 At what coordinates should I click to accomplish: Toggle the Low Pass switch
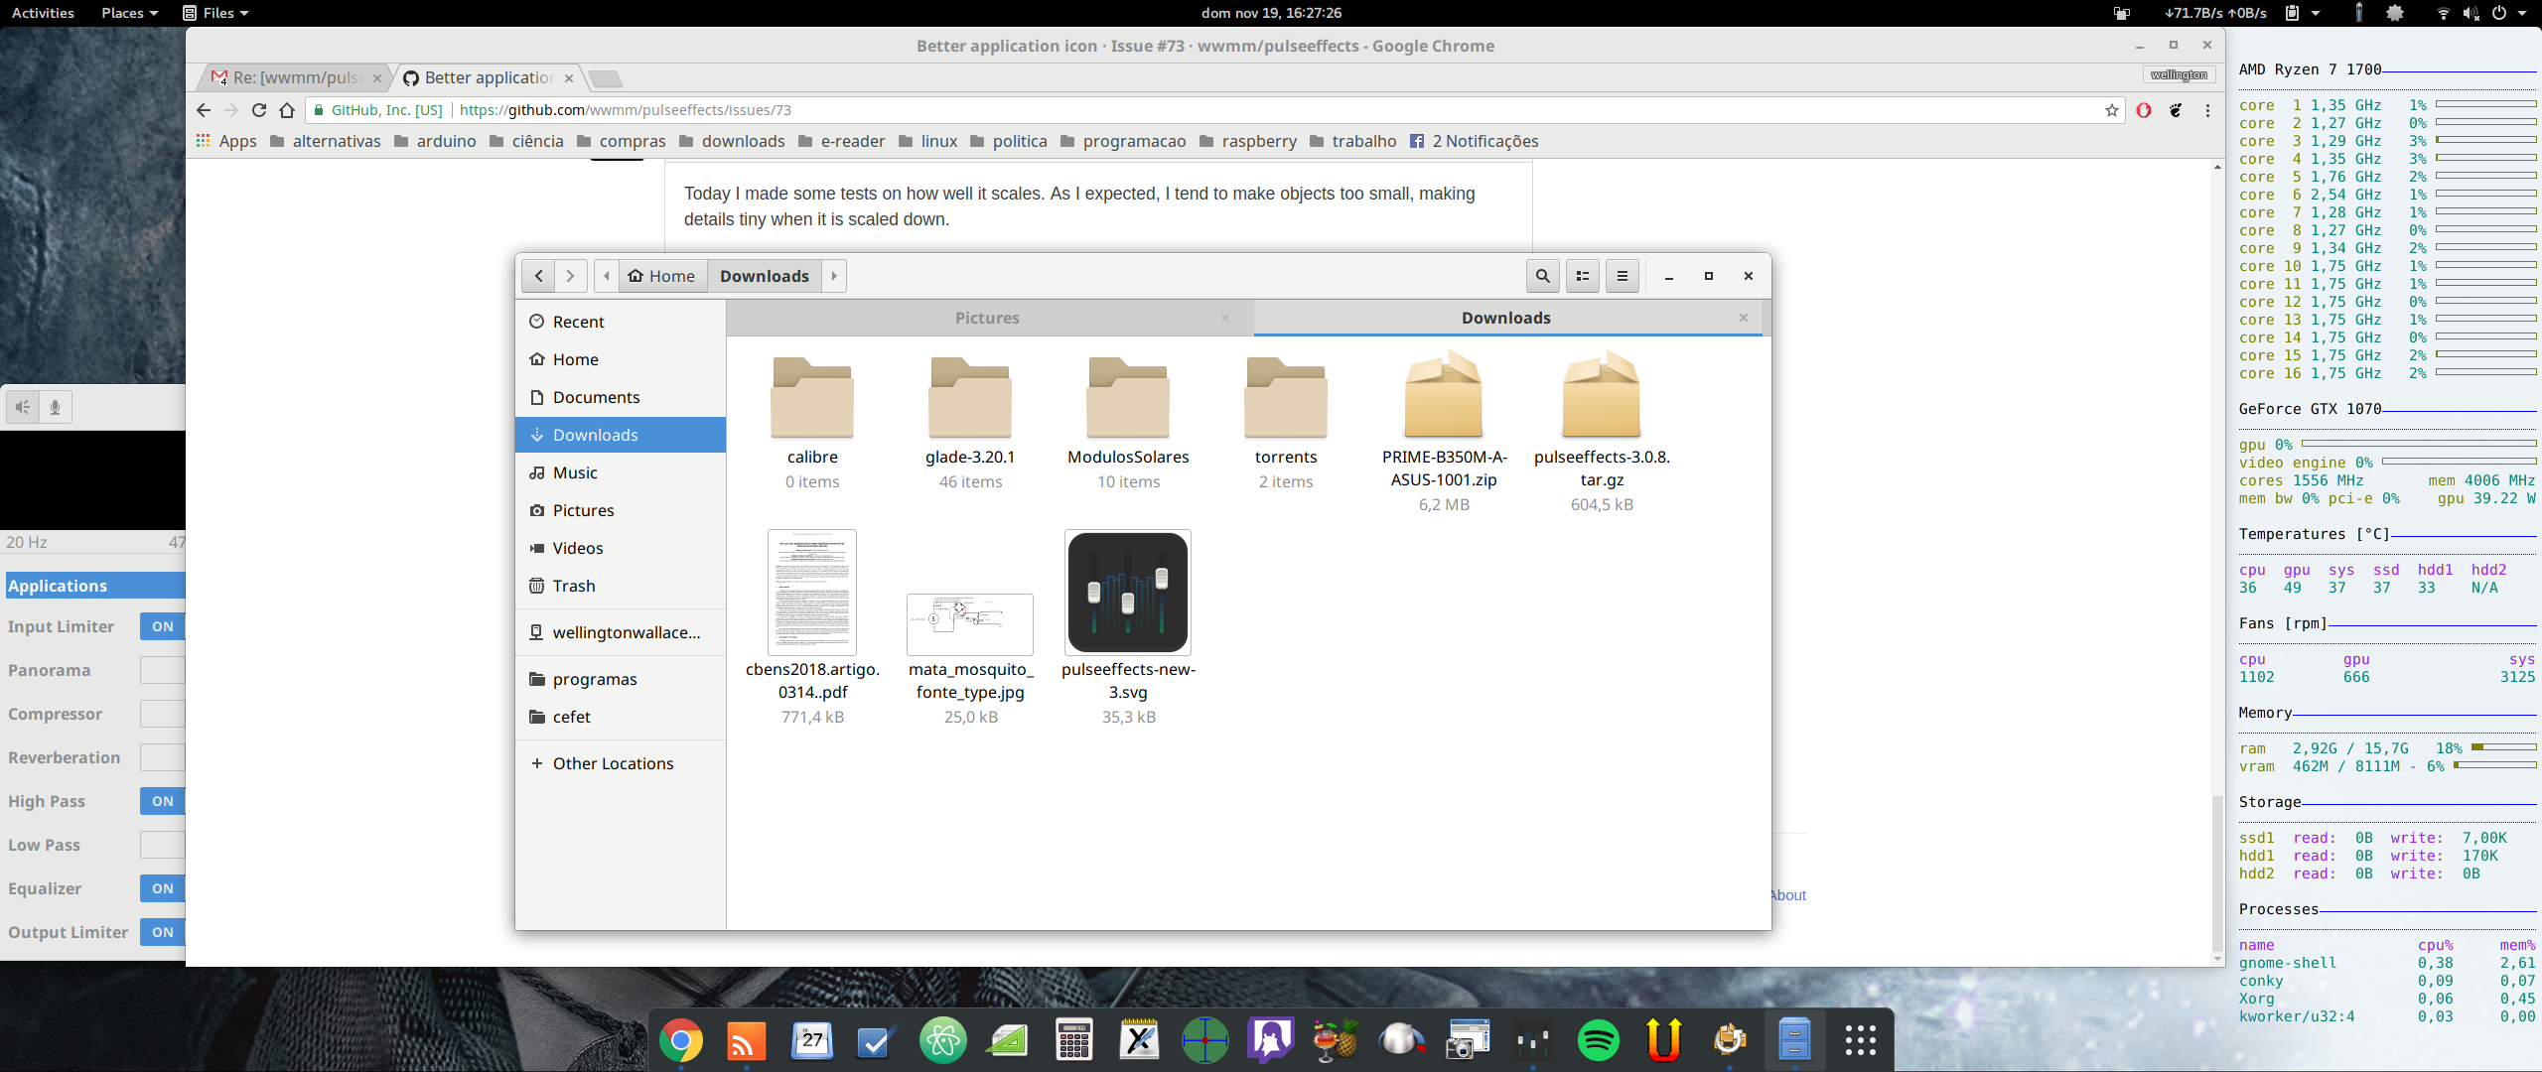[163, 845]
